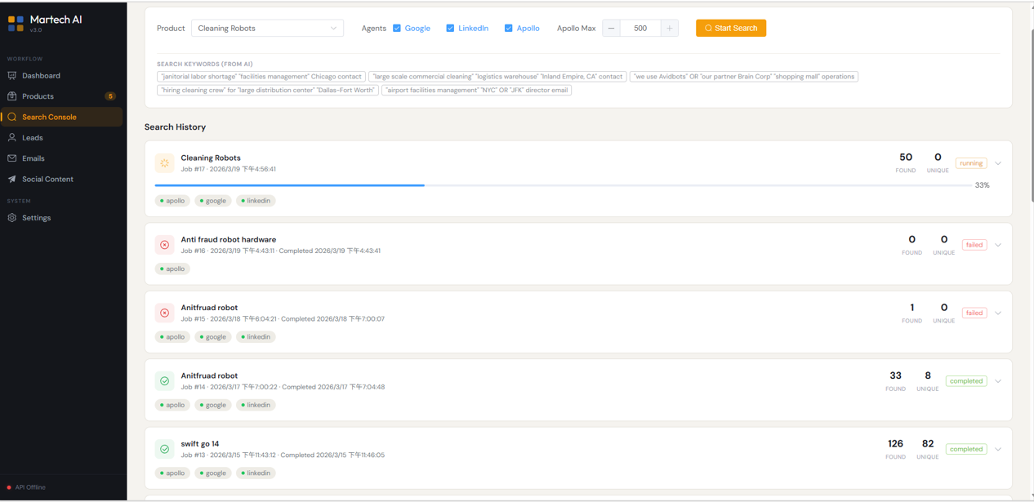Click the Social Content paper-plane icon
The image size is (1034, 502).
[x=12, y=179]
